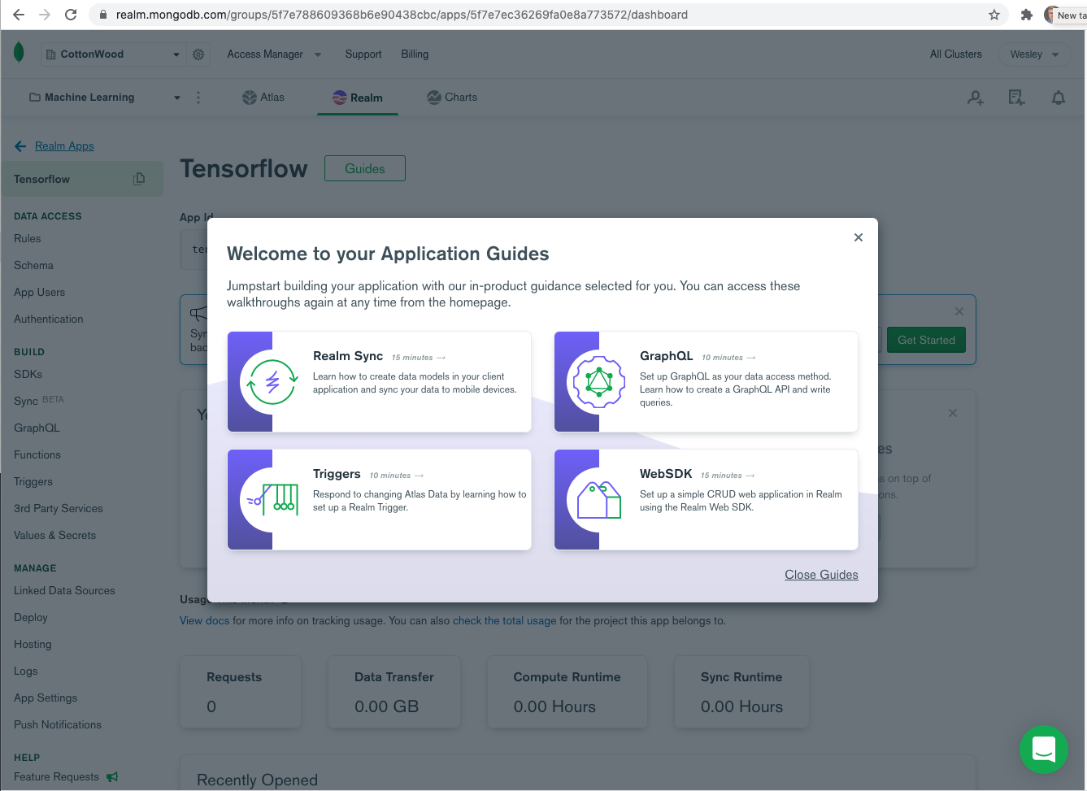The width and height of the screenshot is (1087, 791).
Task: Click the WebSDK guide icon
Action: coord(599,499)
